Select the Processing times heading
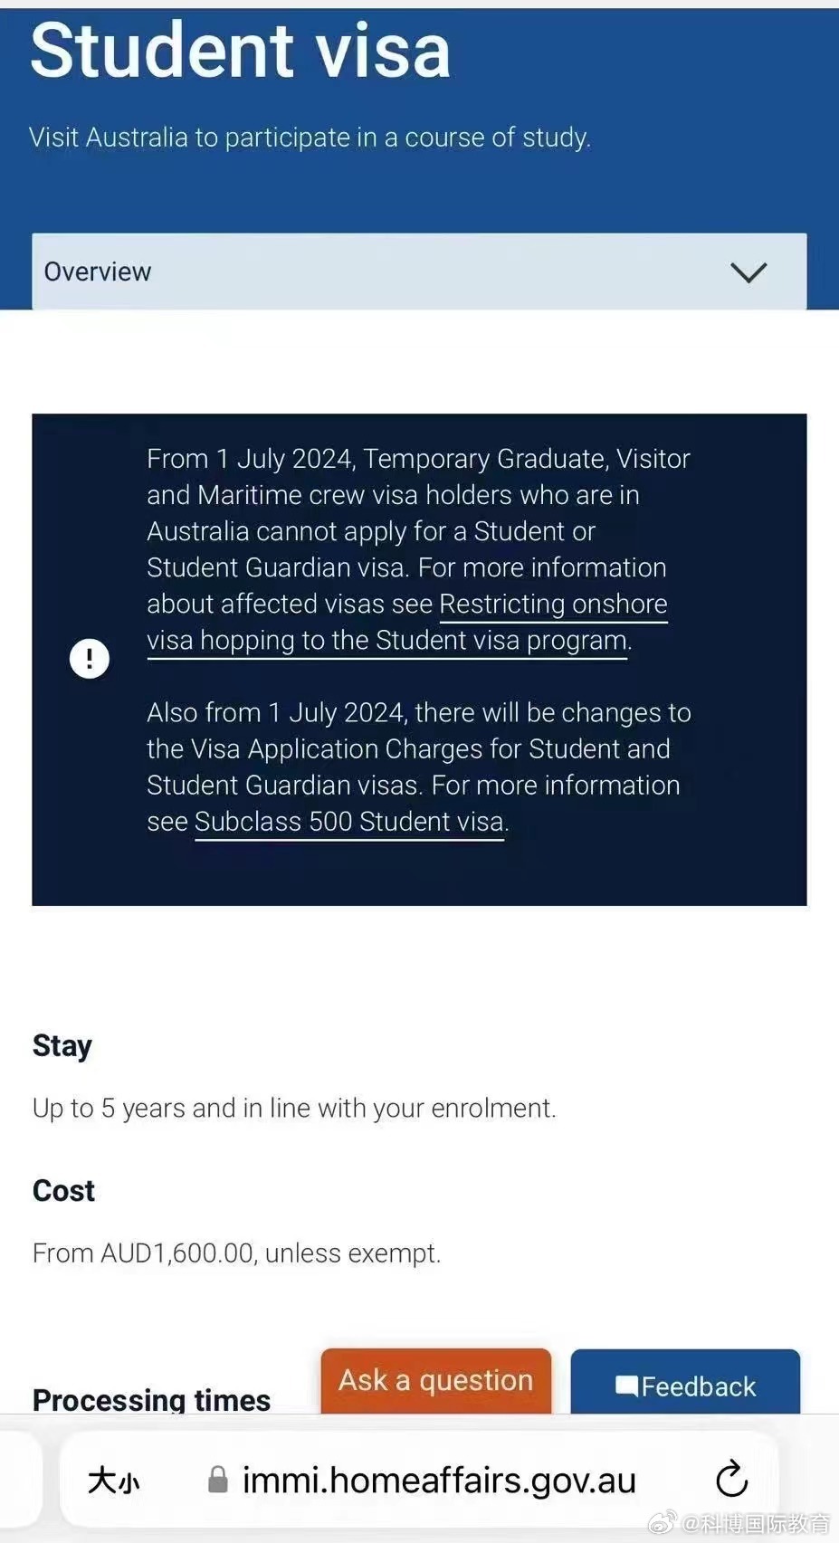This screenshot has width=839, height=1543. [151, 1400]
